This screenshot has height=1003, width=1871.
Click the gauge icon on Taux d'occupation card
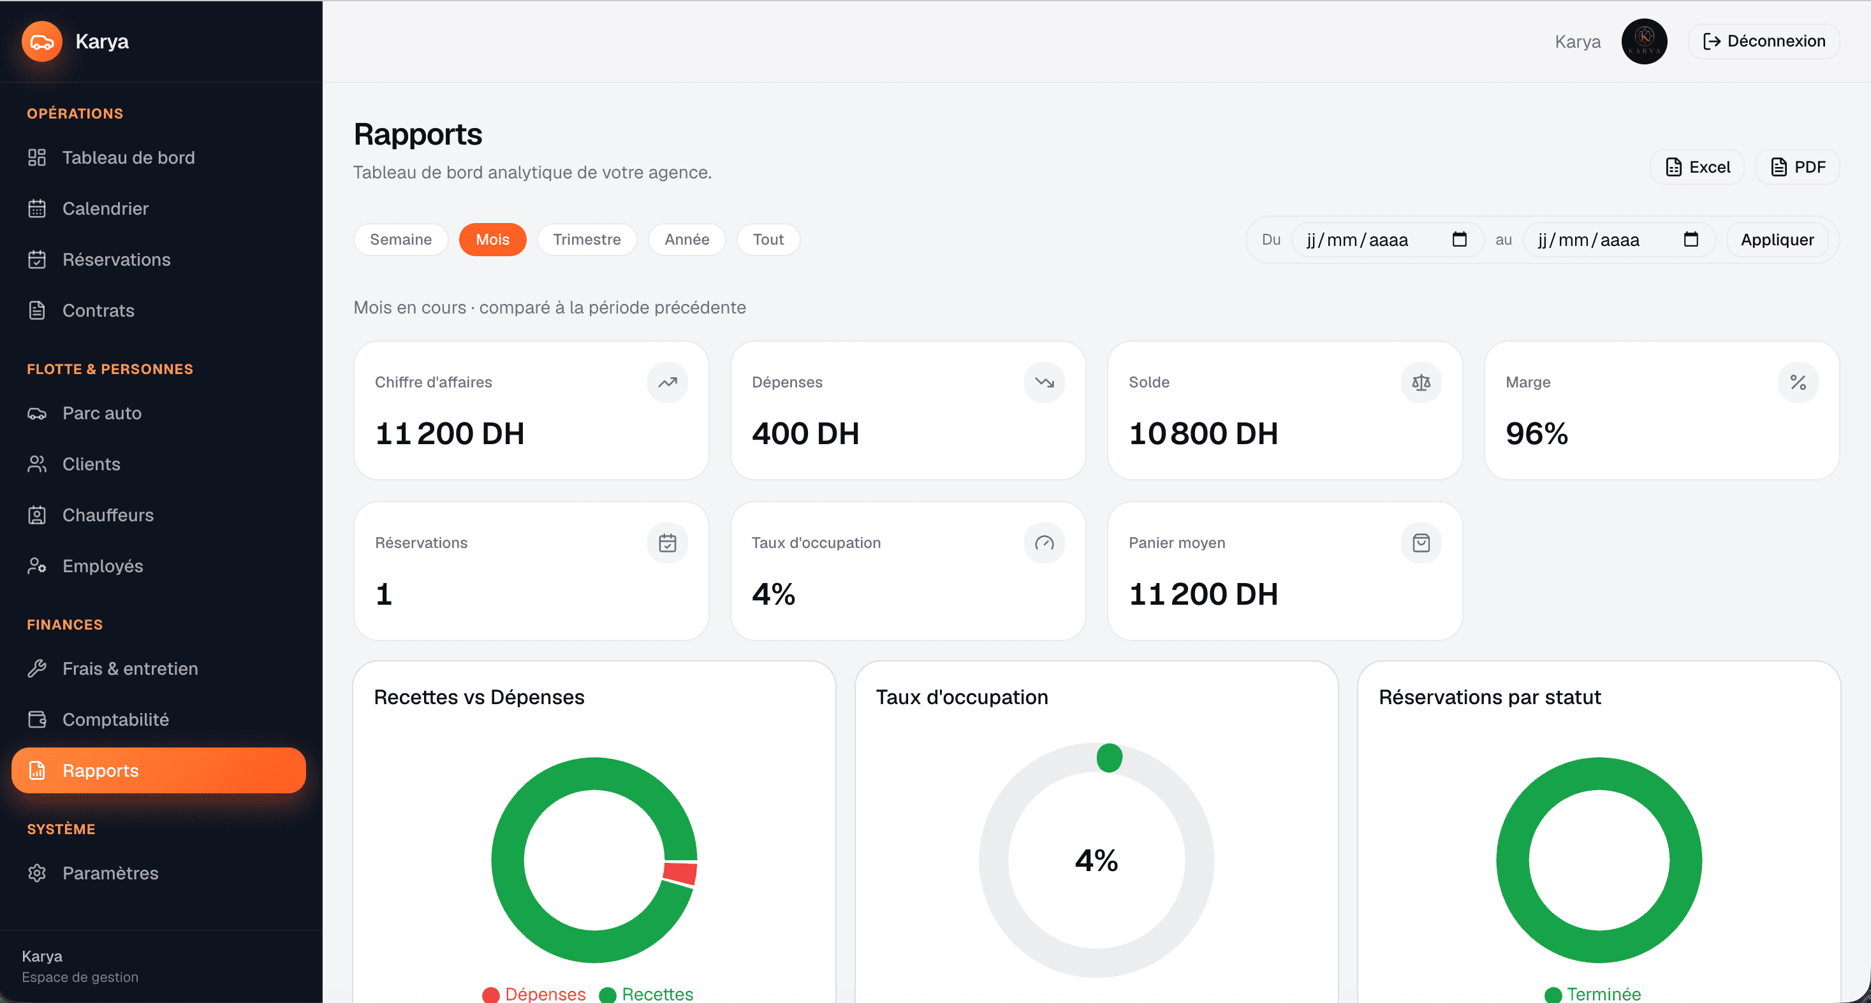[1045, 543]
